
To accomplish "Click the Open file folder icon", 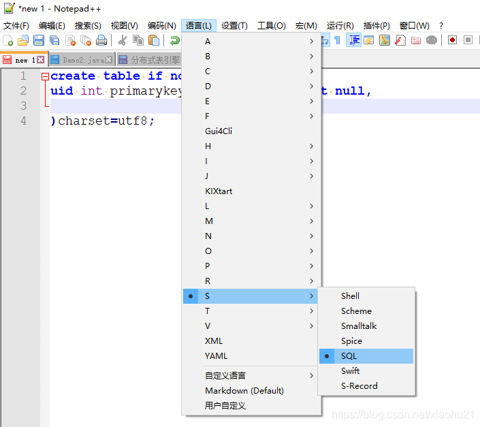I will (23, 40).
